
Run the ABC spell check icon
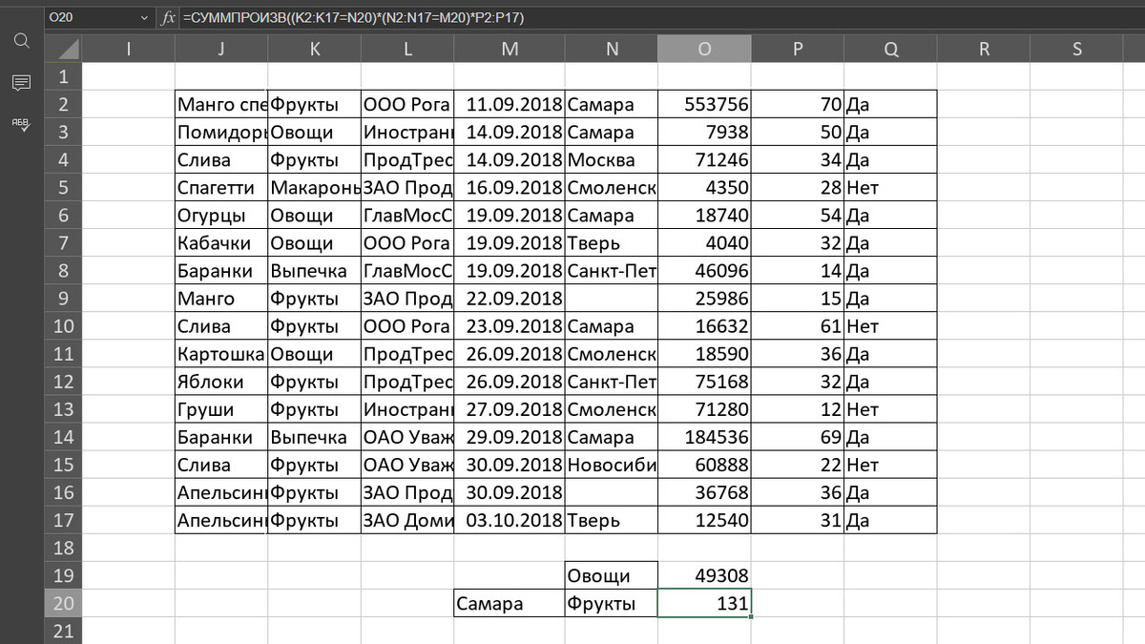click(21, 124)
